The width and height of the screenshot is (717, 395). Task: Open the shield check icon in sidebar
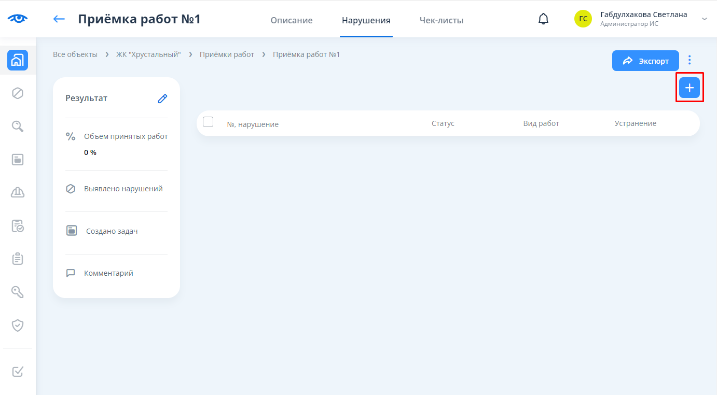tap(18, 325)
